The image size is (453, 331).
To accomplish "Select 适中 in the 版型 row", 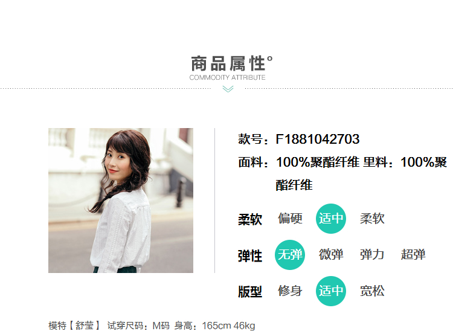I will pyautogui.click(x=331, y=291).
